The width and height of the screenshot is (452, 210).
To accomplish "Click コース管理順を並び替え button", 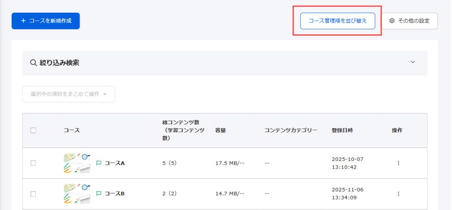I will click(338, 21).
